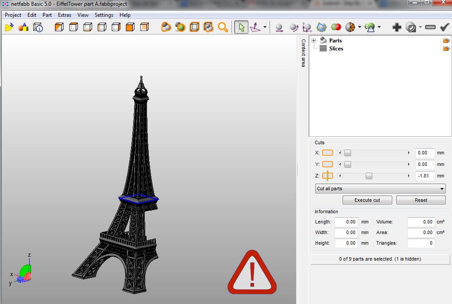
Task: Click the open folder icon beside Slices
Action: [x=446, y=49]
